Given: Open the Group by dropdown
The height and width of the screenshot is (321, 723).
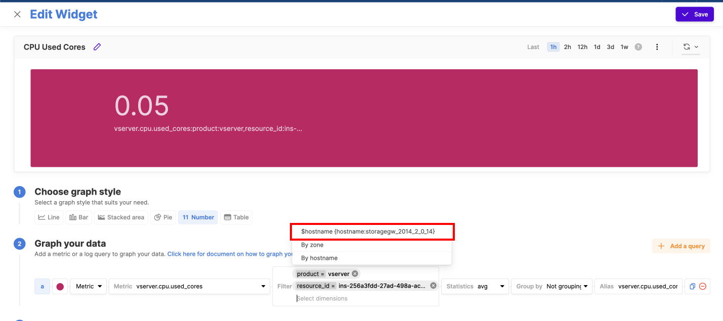Looking at the screenshot, I should pos(552,286).
